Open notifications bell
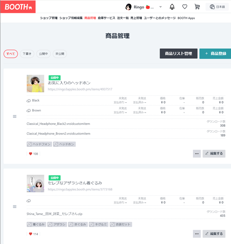This screenshot has width=231, height=244. [x=172, y=7]
